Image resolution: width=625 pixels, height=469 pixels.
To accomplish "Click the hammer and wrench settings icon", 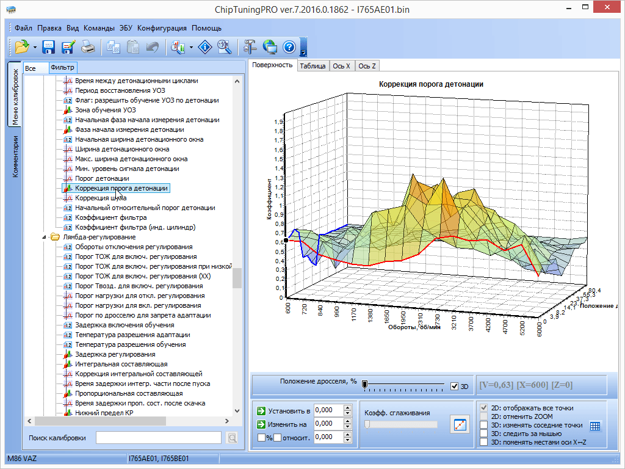I will point(250,47).
